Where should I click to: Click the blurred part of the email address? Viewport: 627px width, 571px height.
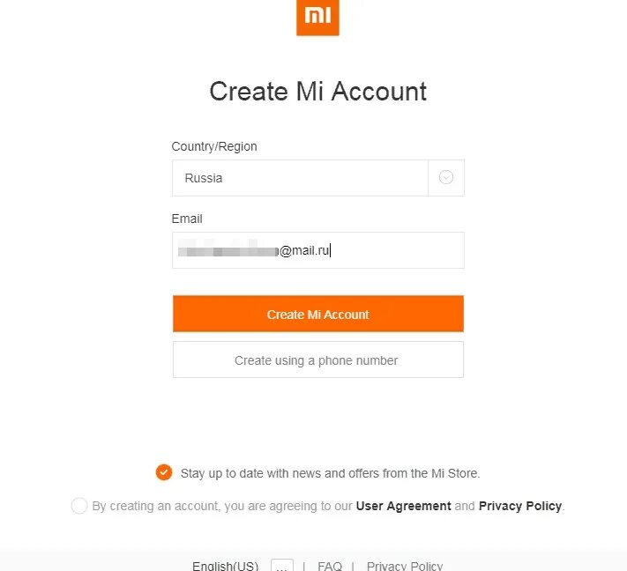228,251
